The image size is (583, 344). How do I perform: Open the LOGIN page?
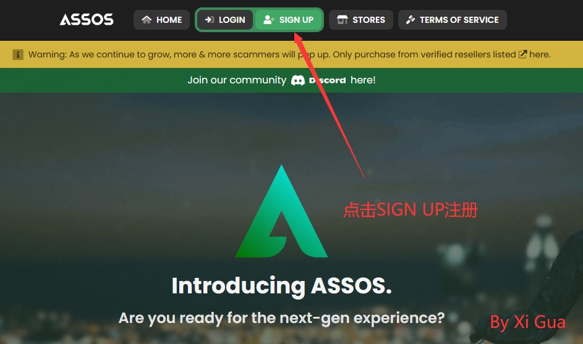pos(225,20)
